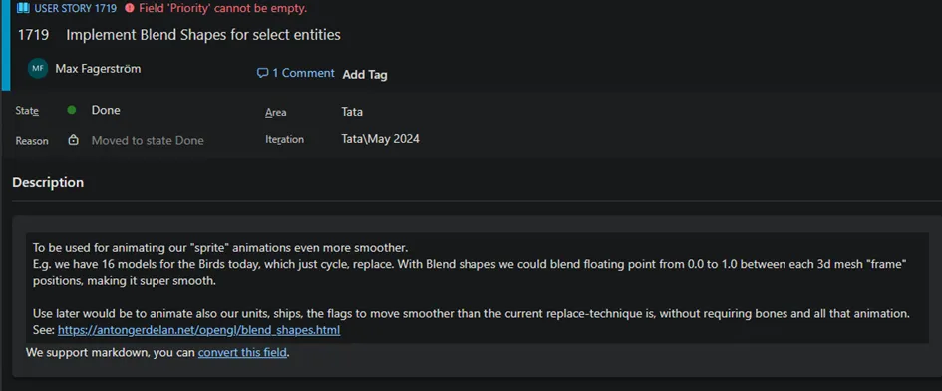
Task: Open the antongerdelan.net blend_shapes link
Action: coord(198,330)
